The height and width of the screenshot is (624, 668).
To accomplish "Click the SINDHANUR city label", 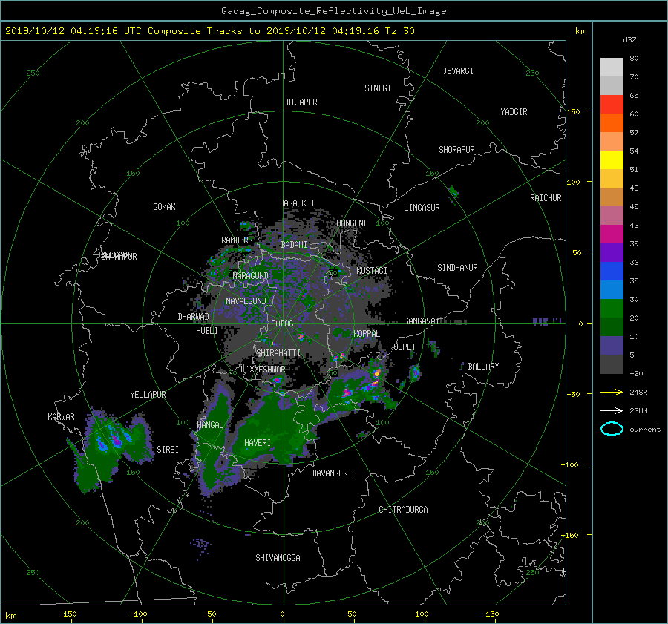I will click(x=457, y=268).
